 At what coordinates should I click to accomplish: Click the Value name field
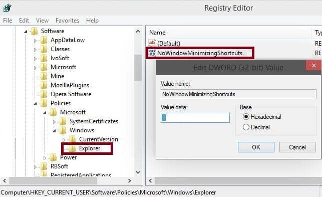(x=238, y=94)
